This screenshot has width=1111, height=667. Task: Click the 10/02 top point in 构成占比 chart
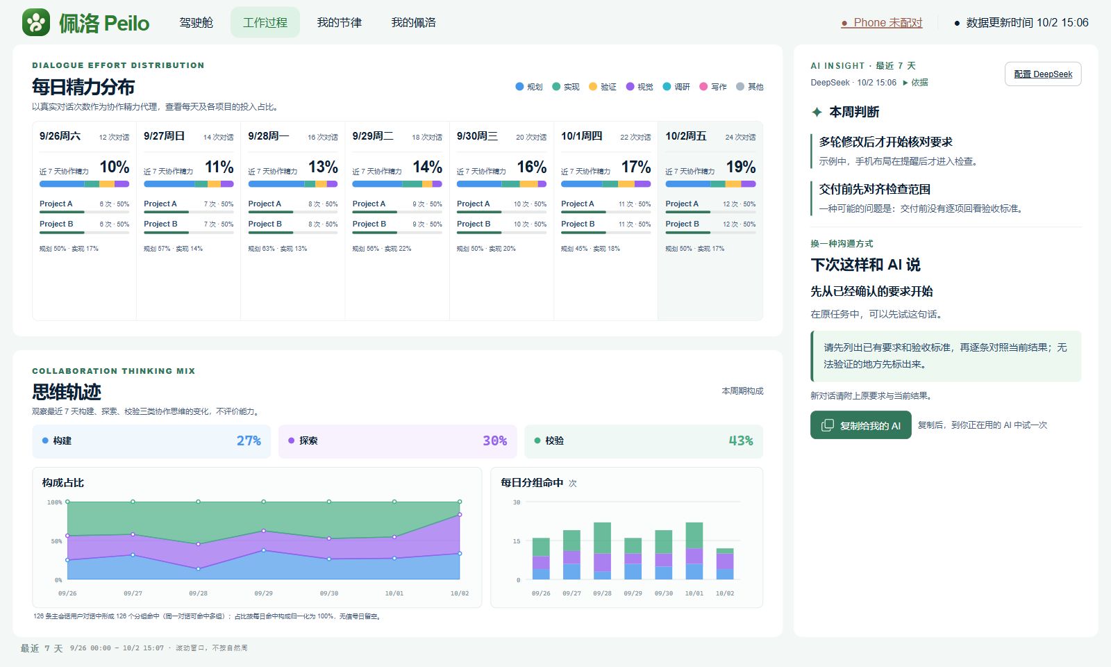460,502
